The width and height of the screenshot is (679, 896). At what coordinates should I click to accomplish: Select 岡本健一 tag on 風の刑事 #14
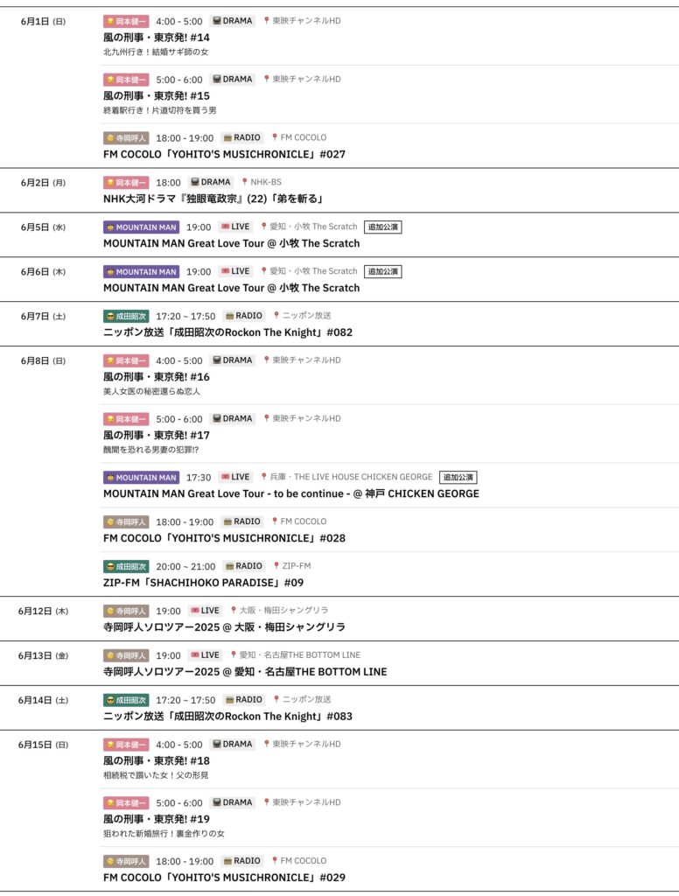(126, 20)
